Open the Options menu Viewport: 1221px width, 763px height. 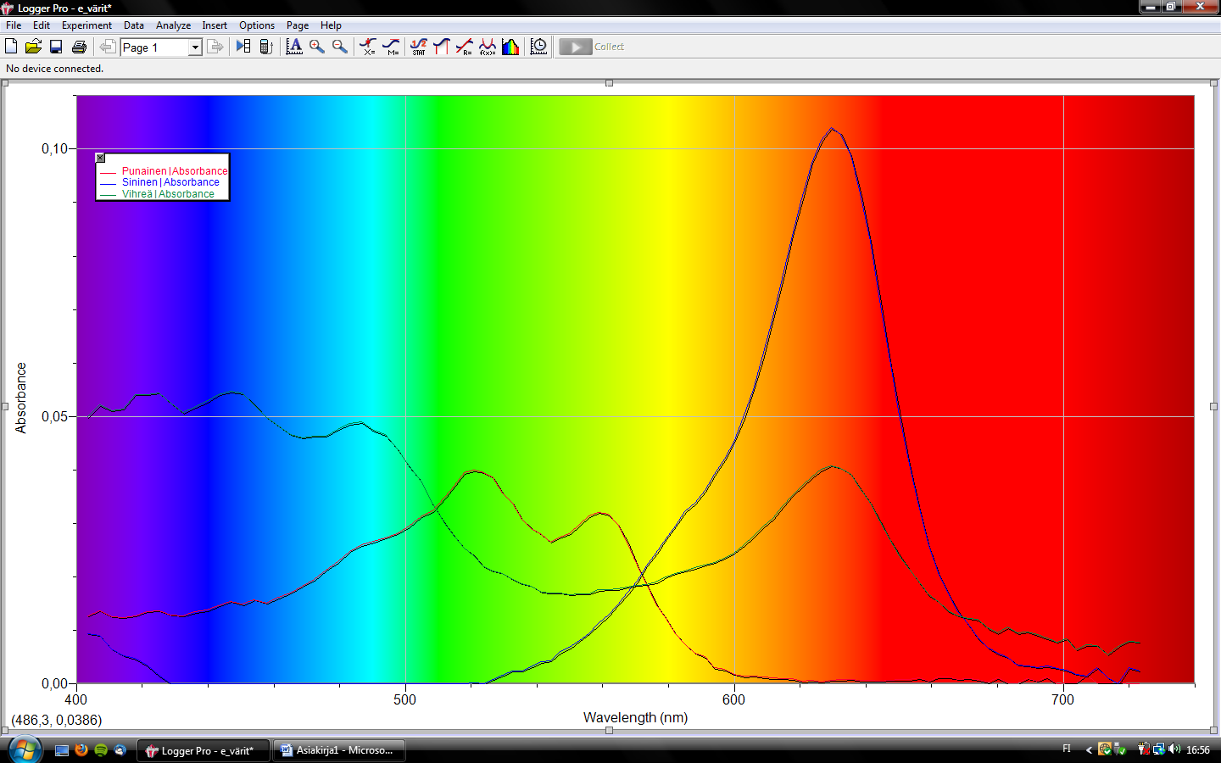pyautogui.click(x=257, y=25)
